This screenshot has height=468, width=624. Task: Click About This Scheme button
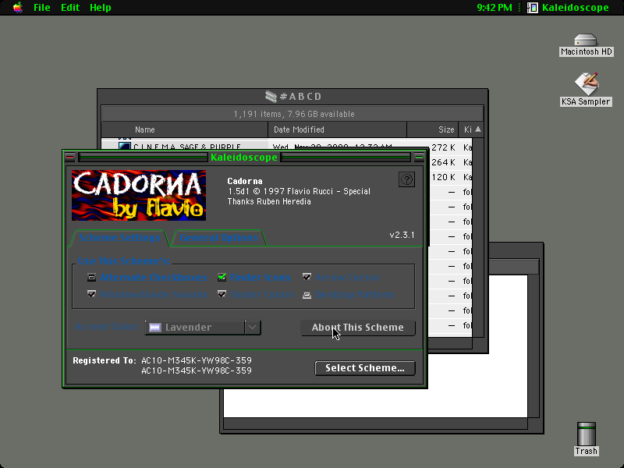[358, 328]
